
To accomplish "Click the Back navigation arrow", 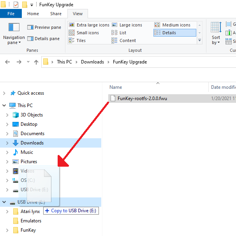I will (7, 62).
